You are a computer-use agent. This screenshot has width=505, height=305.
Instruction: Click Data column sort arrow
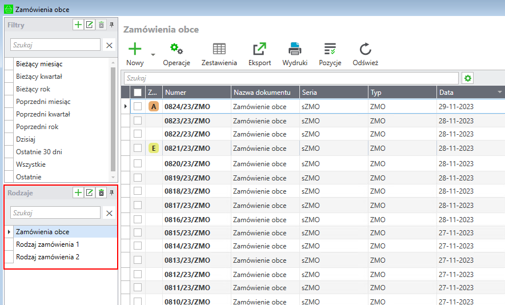[x=500, y=92]
